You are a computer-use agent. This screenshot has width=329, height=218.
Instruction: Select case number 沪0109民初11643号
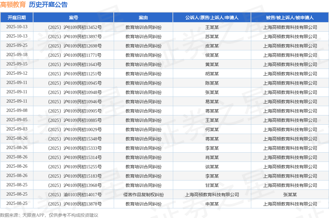click(x=83, y=64)
